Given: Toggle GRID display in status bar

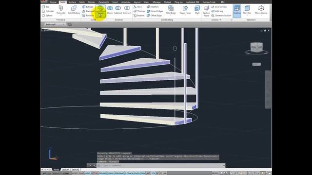Looking at the screenshot, I should [88, 174].
